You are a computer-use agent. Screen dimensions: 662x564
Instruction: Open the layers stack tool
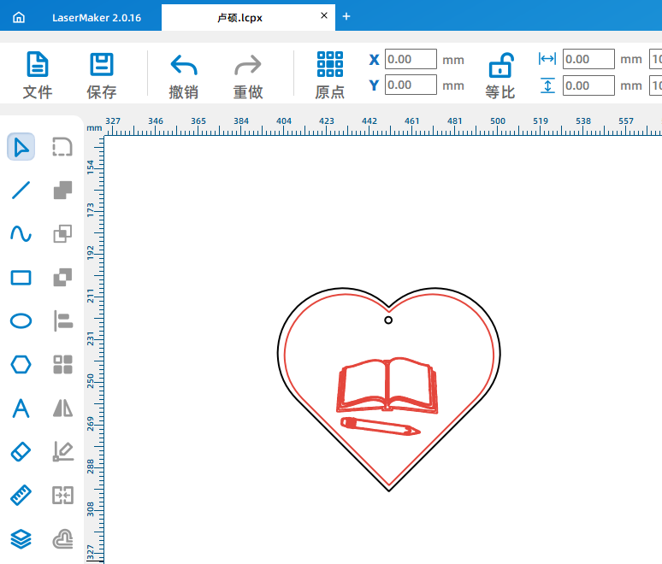(x=21, y=539)
